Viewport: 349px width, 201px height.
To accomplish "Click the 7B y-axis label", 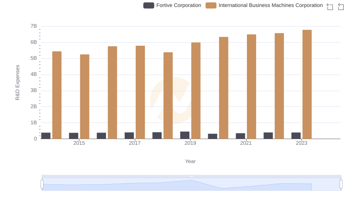I will click(x=34, y=26).
